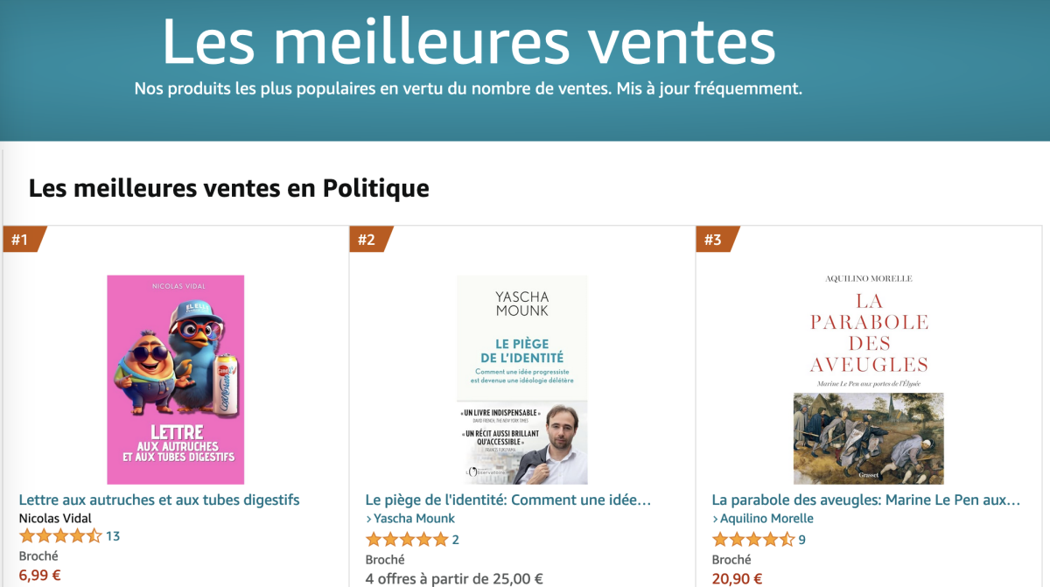Image resolution: width=1050 pixels, height=587 pixels.
Task: Open the #3 rank badge
Action: 717,239
